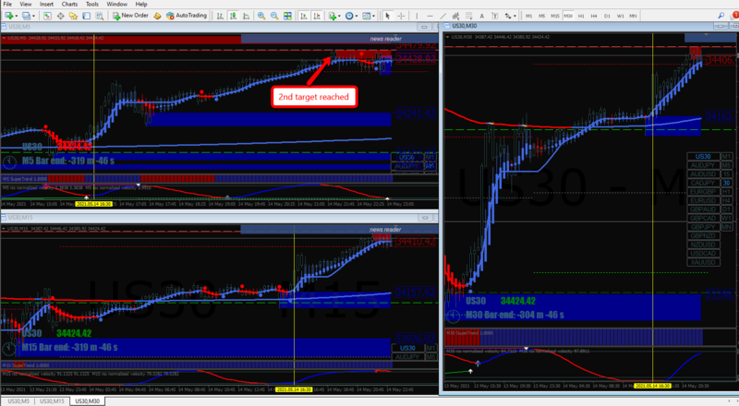Select the cursor arrow tool

387,16
